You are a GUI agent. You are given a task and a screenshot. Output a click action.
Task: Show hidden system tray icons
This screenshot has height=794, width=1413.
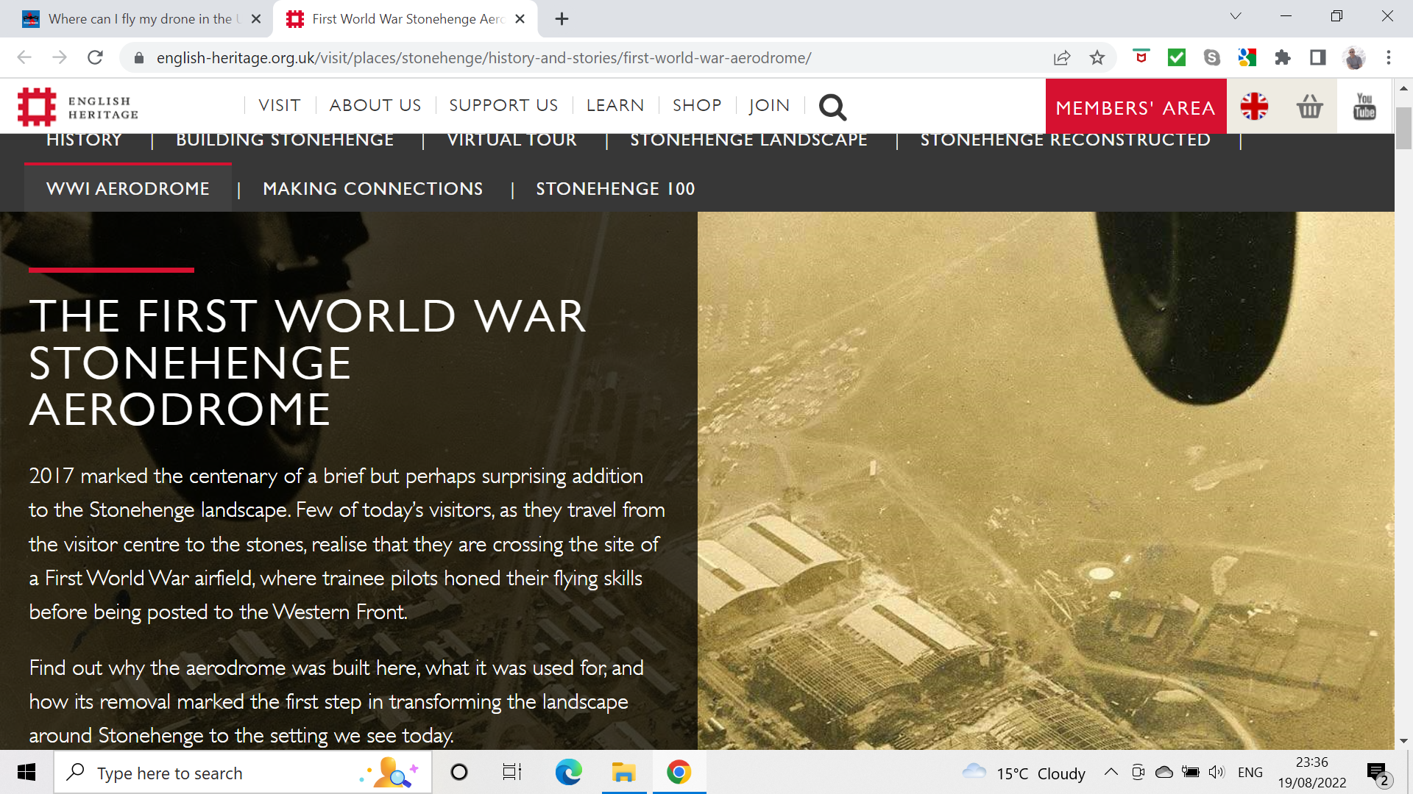[1111, 773]
